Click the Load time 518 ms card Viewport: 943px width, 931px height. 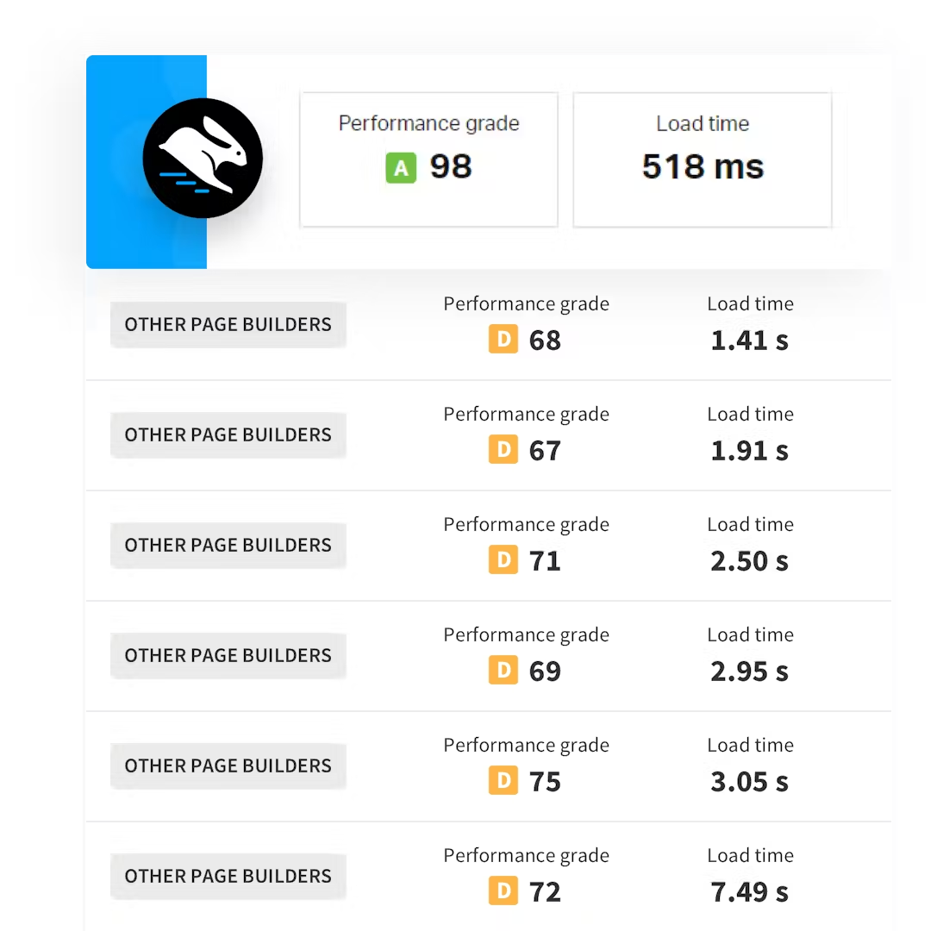point(703,159)
